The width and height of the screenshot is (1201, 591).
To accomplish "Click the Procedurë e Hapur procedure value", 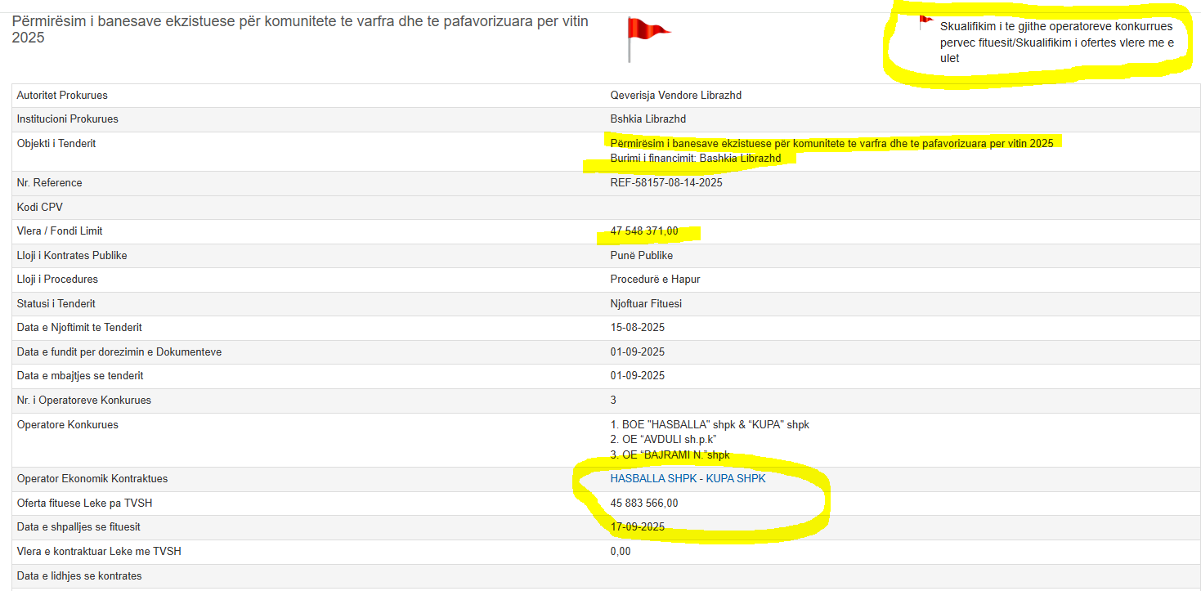I will [655, 279].
